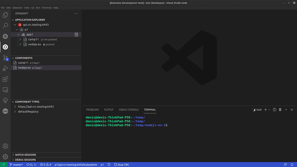This screenshot has height=167, width=297.
Task: Expand the Watch Sessions section
Action: pyautogui.click(x=13, y=155)
